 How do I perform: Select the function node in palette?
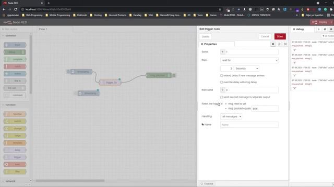(x=15, y=114)
